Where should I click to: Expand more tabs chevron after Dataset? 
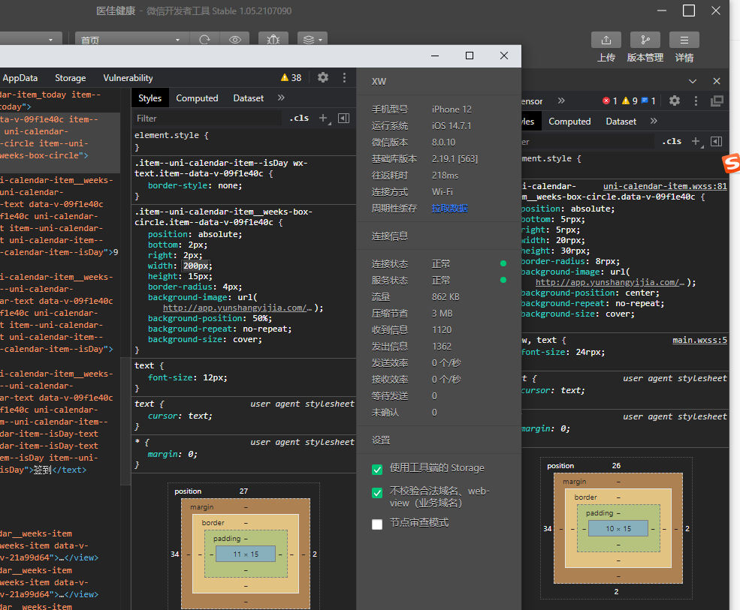281,98
